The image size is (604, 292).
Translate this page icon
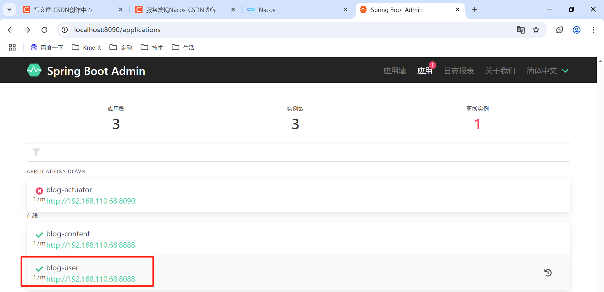click(x=521, y=30)
